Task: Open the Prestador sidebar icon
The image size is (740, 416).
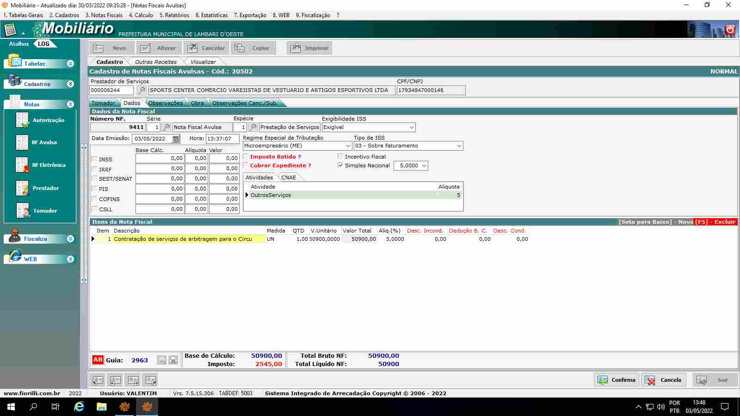Action: [x=22, y=188]
